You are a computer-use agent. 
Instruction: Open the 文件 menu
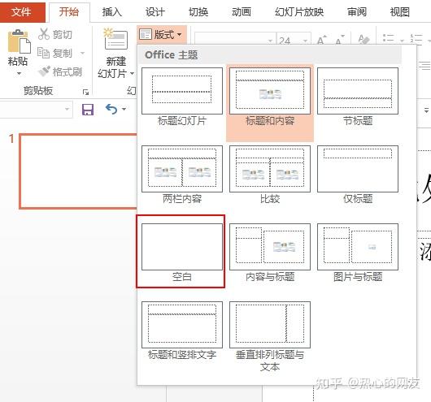point(21,12)
